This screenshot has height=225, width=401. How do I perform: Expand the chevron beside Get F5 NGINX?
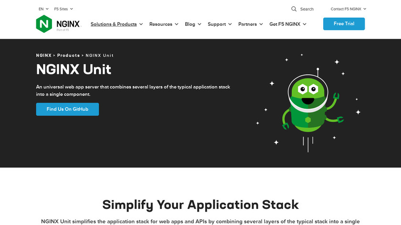tap(305, 24)
